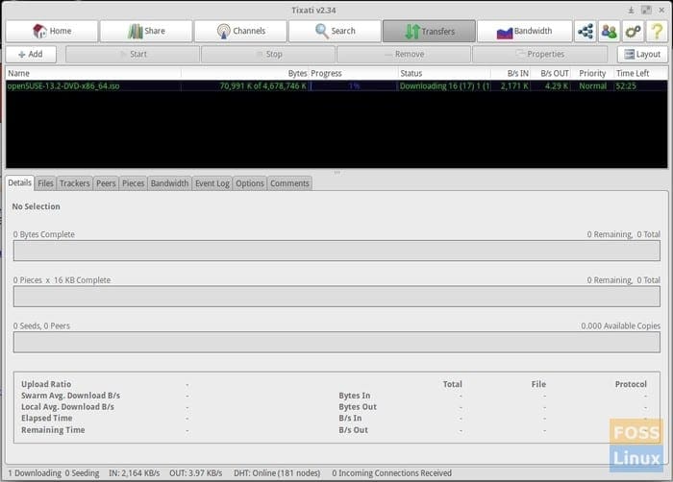Screen dimensions: 673x482
Task: Click the Stop transfer button
Action: [x=268, y=54]
